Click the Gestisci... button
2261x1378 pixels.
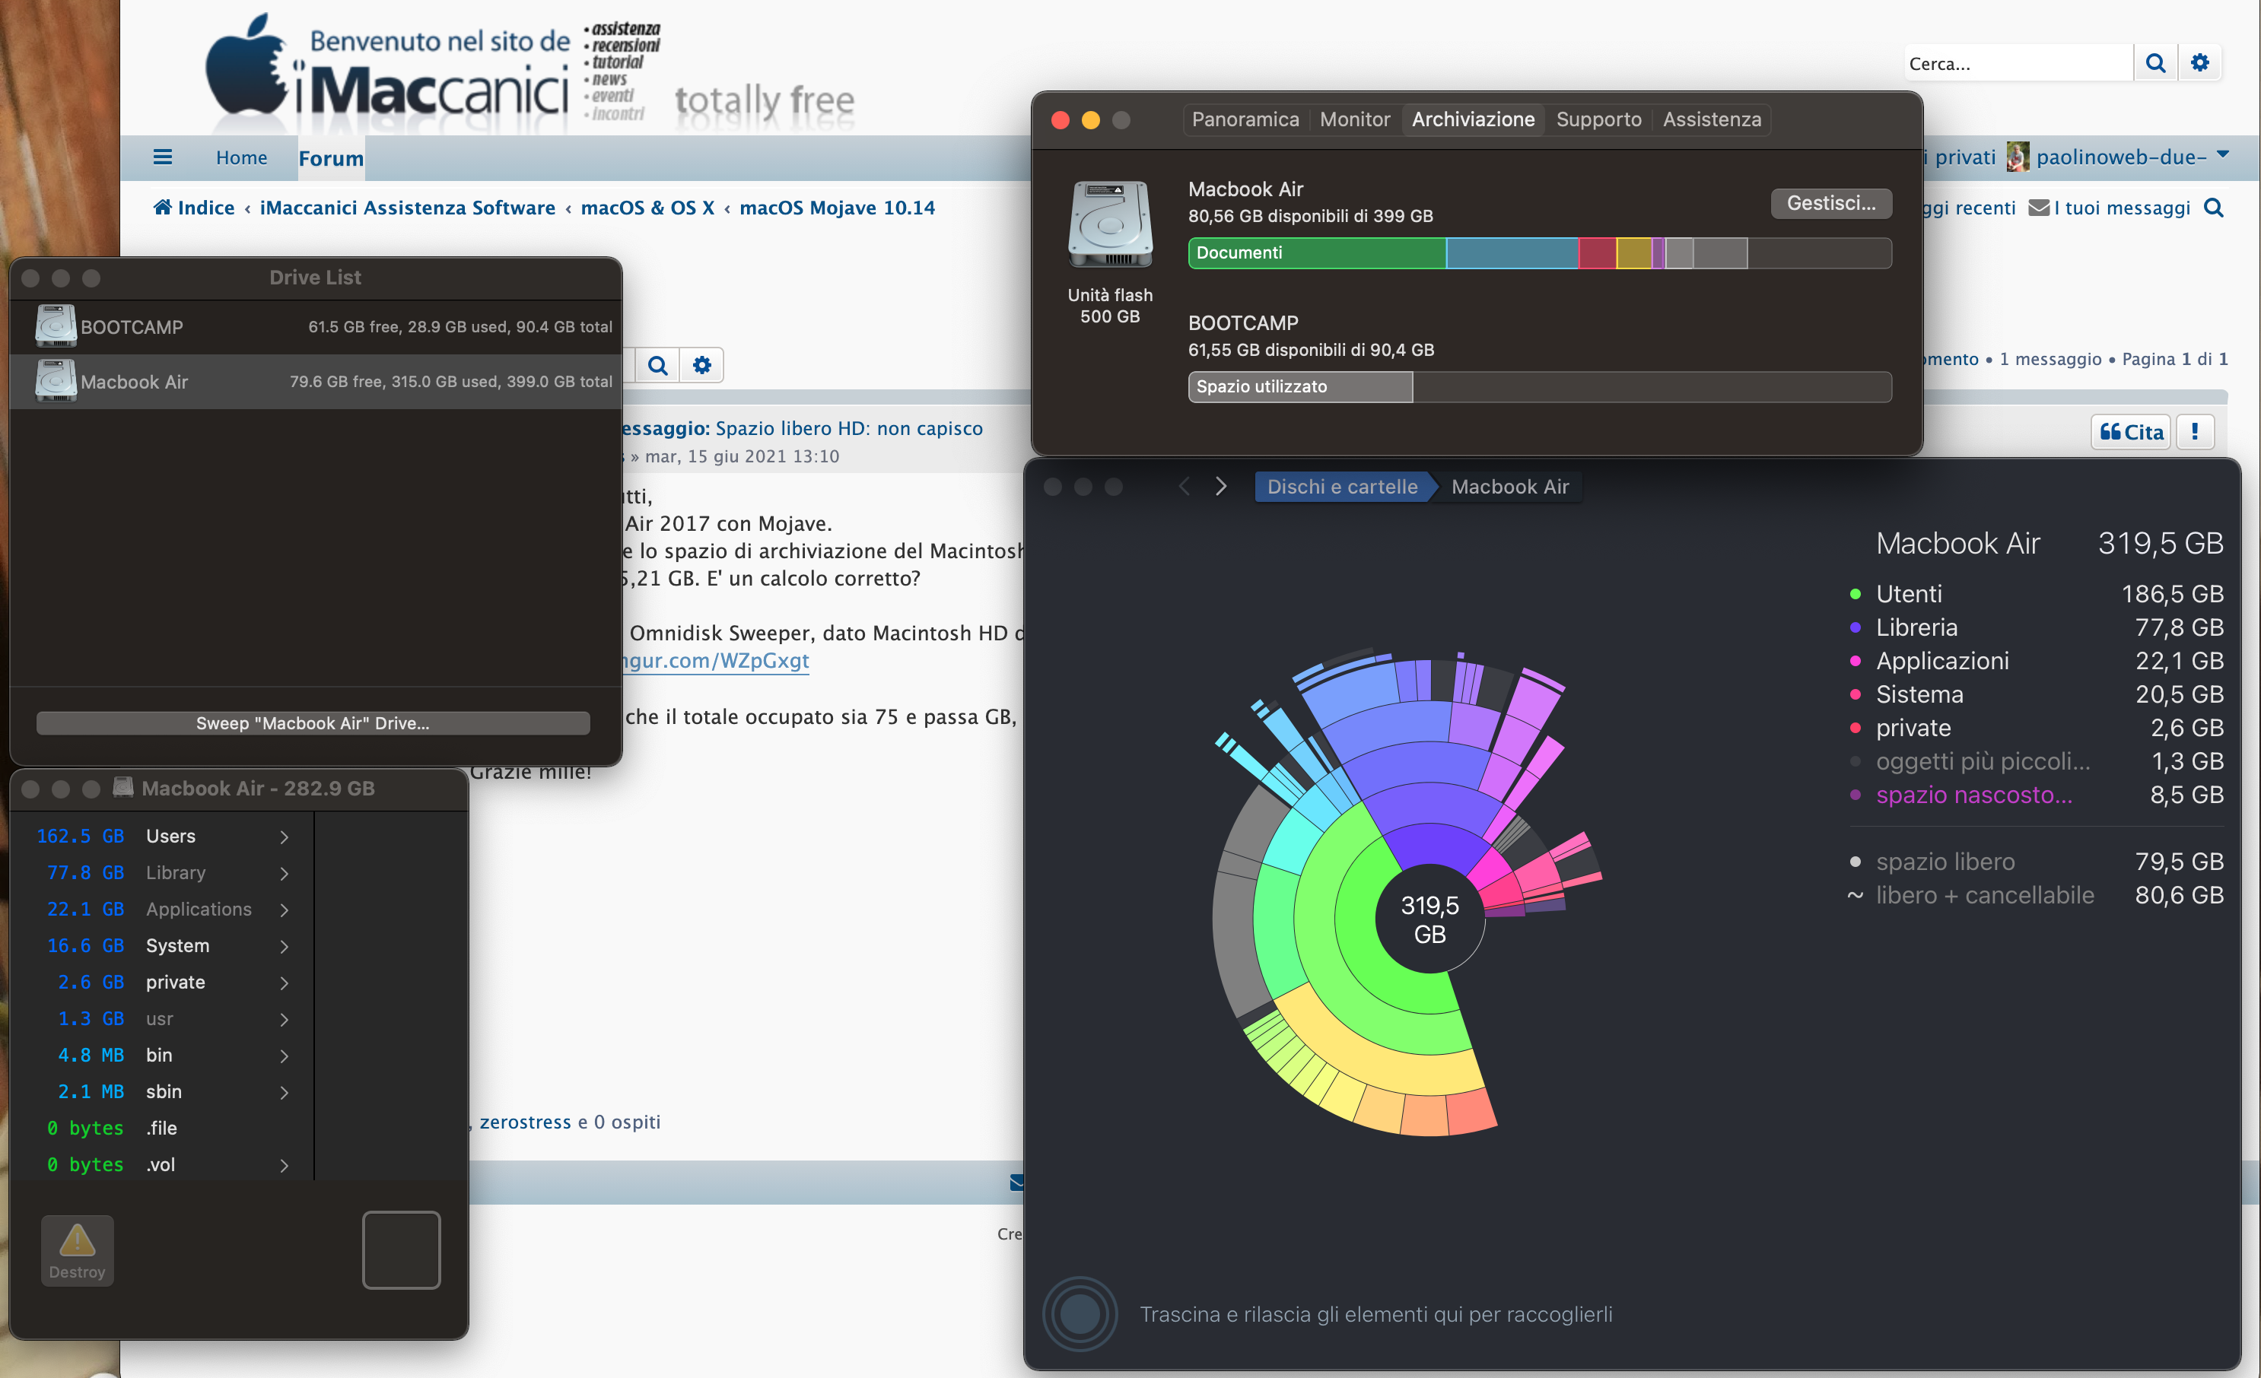tap(1830, 203)
